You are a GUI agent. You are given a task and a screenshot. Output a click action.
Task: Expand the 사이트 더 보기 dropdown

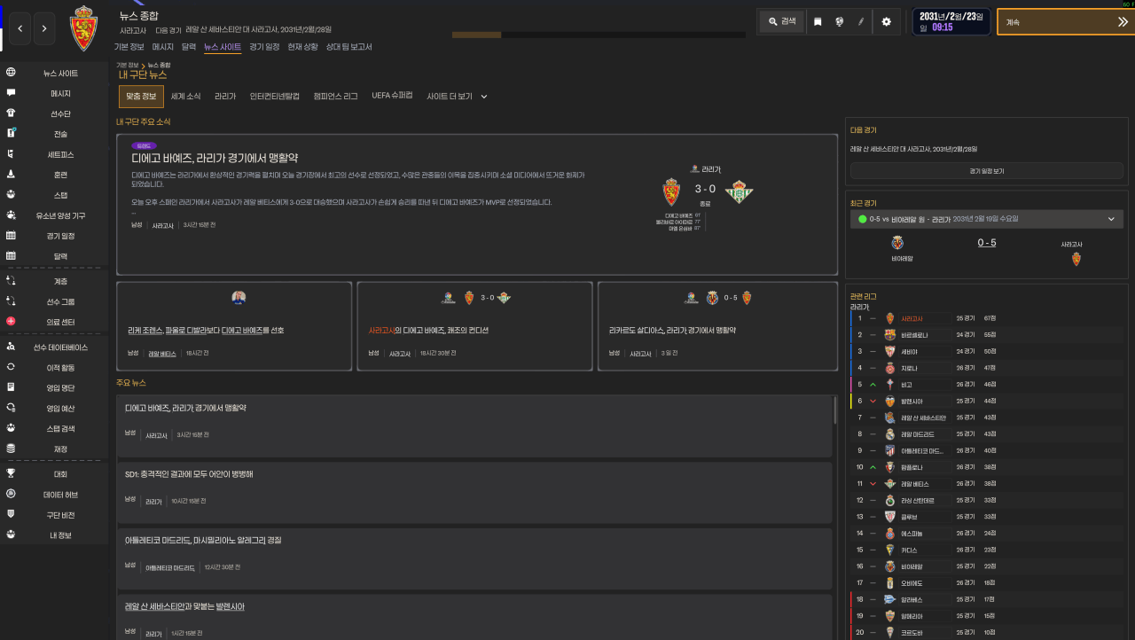[x=457, y=96]
